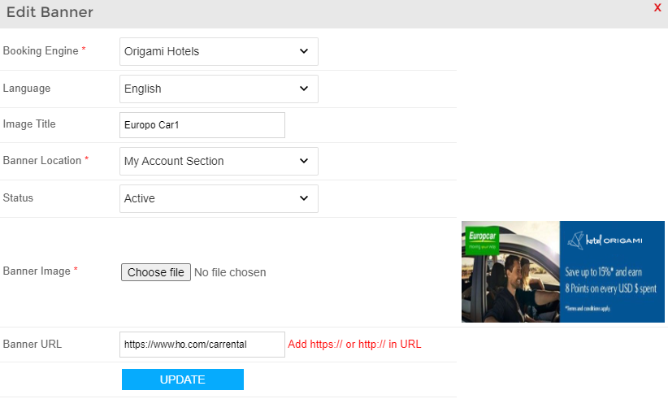Click the 'Edit Banner' dialog title
Image resolution: width=668 pixels, height=412 pixels.
click(x=50, y=12)
